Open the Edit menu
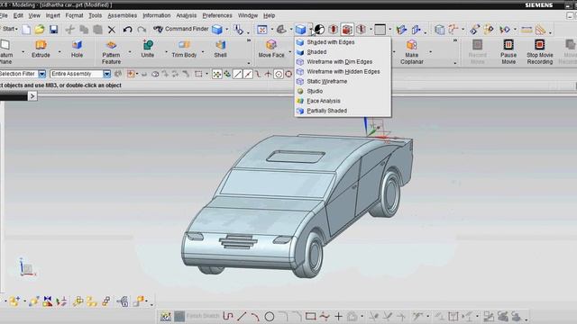Image resolution: width=577 pixels, height=324 pixels. 18,15
